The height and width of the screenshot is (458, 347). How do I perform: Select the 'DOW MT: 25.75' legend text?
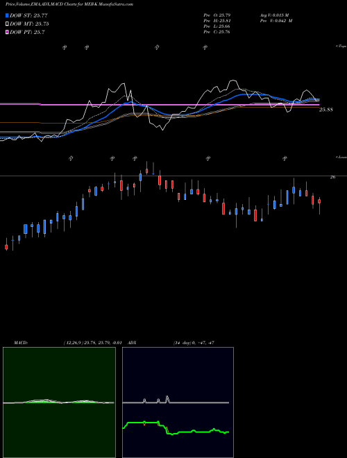pyautogui.click(x=29, y=24)
